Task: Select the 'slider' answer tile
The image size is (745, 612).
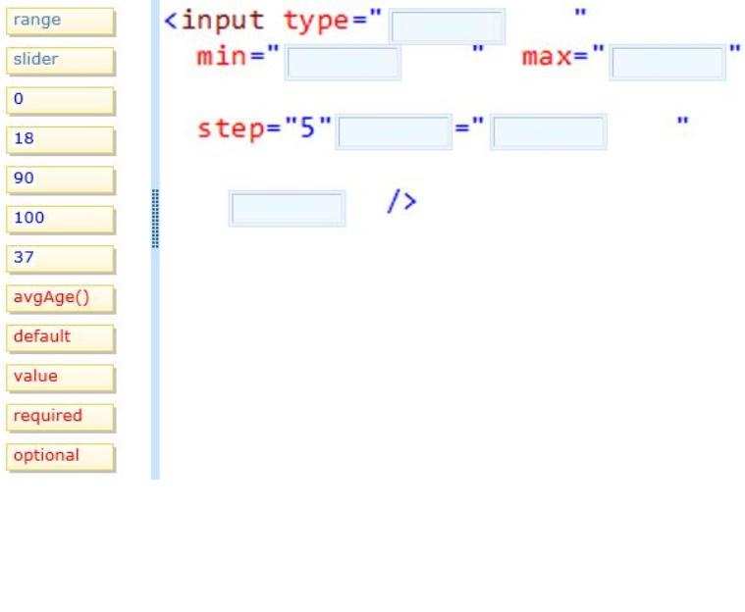Action: (x=60, y=61)
